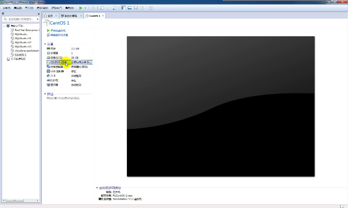
Task: Select the cloudera-quickstart virtual machine
Action: 27,51
